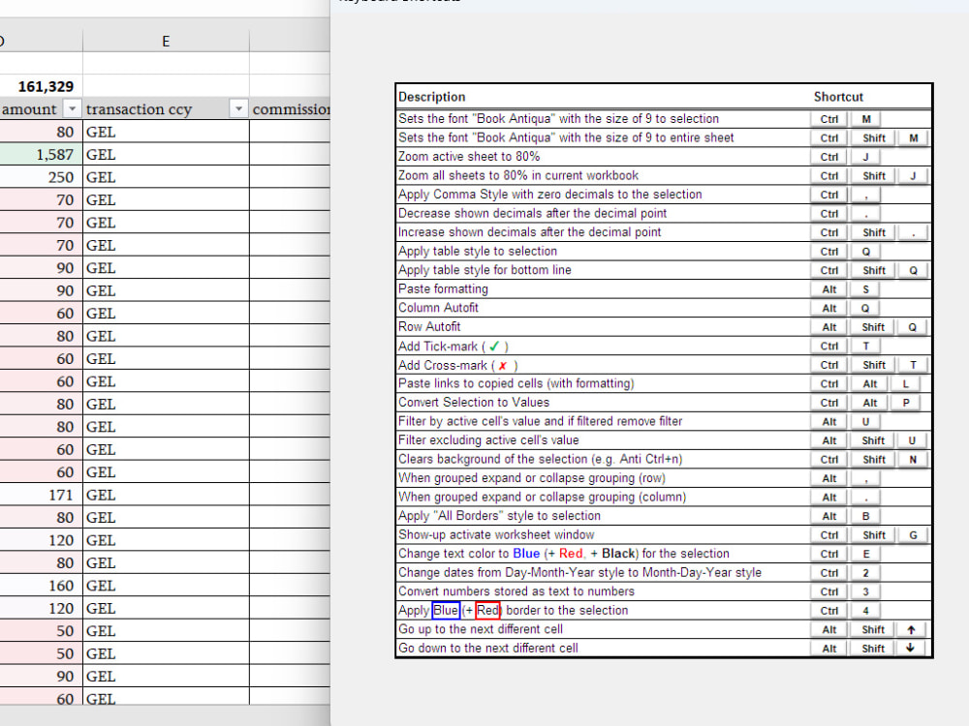Click 'Clears background of the selection' text
This screenshot has height=726, width=969.
tap(540, 459)
